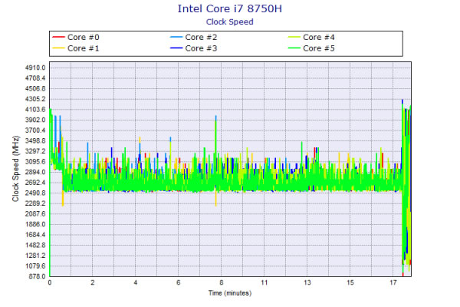The width and height of the screenshot is (460, 307).
Task: Click the 4708.4 y-axis value
Action: [x=35, y=78]
